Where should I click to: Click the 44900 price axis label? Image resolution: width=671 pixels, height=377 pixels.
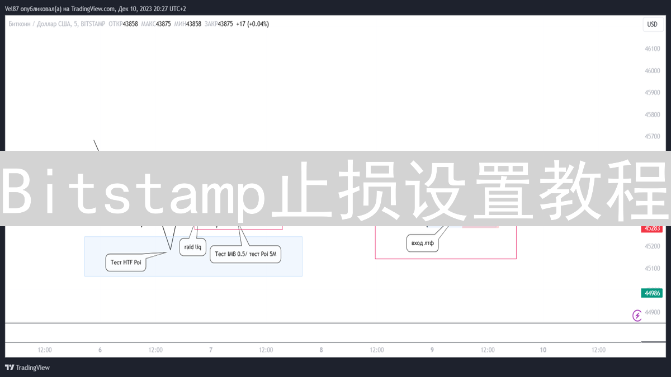[652, 312]
